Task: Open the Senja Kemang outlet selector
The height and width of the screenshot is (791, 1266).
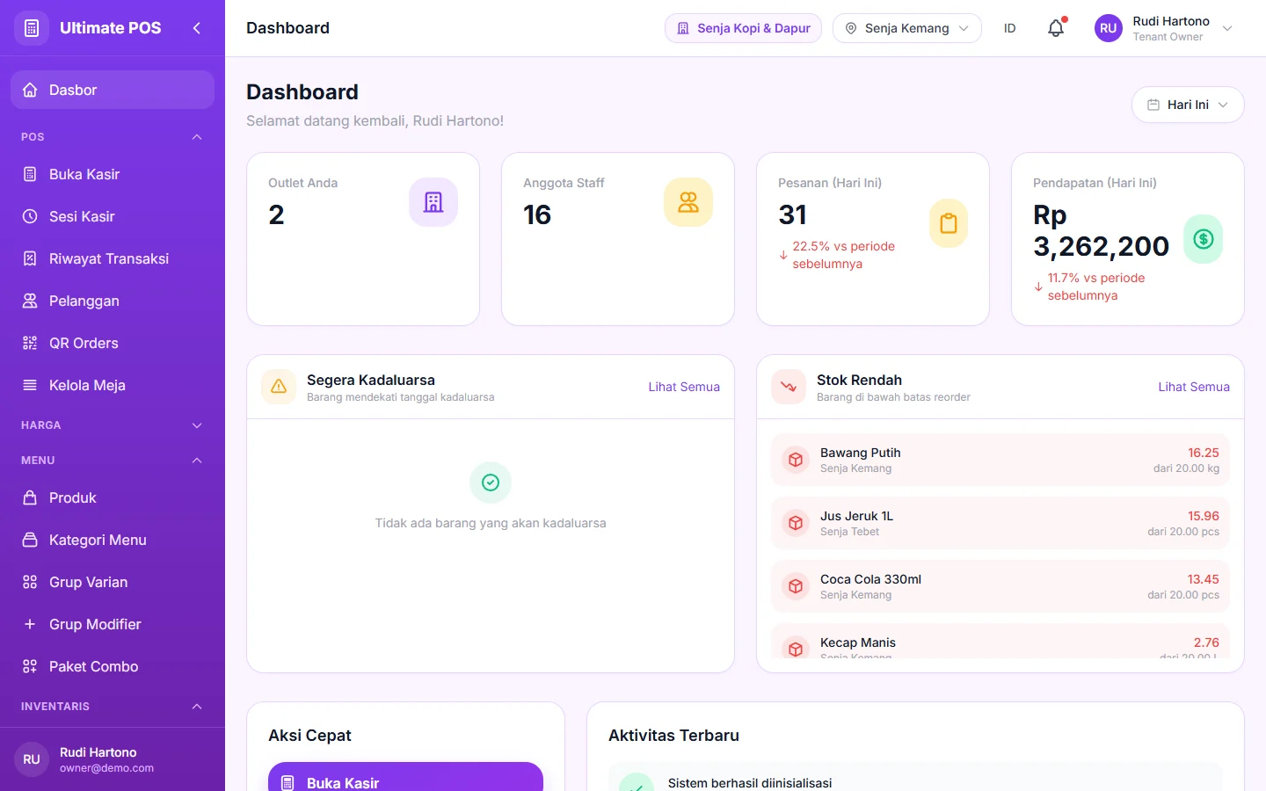Action: point(907,28)
